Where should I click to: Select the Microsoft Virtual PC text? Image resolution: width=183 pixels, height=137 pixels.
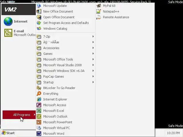[x=57, y=128]
